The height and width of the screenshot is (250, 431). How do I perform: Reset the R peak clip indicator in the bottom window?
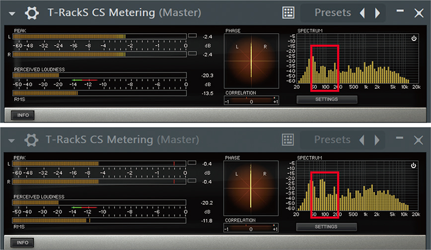click(x=192, y=181)
